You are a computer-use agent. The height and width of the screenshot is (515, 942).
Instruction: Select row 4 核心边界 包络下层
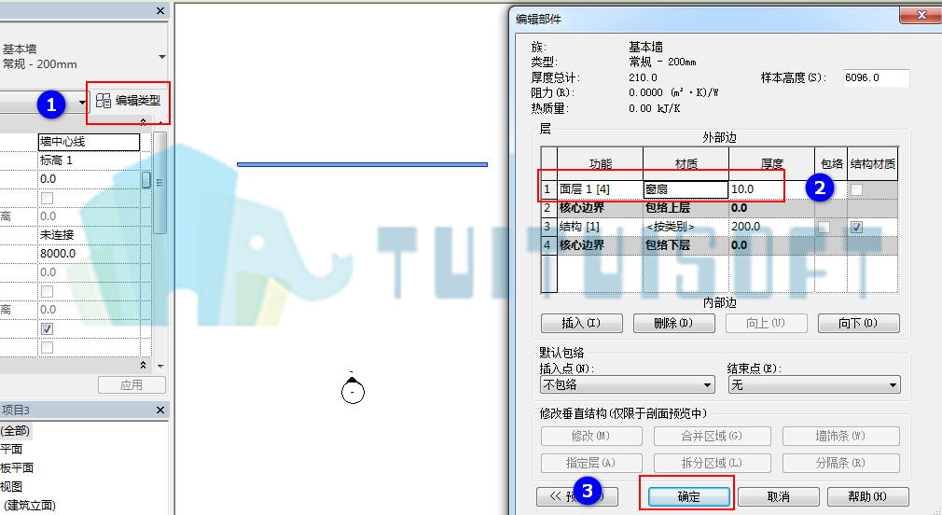720,245
